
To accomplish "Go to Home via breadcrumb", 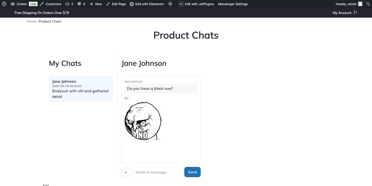I will coord(31,22).
